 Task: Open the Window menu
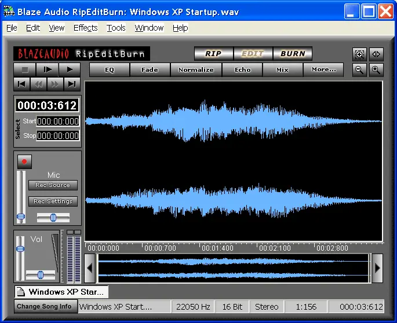149,28
